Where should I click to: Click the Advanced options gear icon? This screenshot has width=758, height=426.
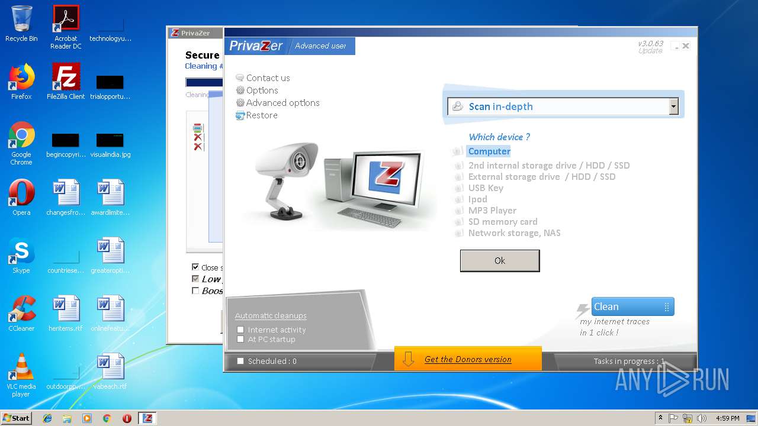[240, 102]
